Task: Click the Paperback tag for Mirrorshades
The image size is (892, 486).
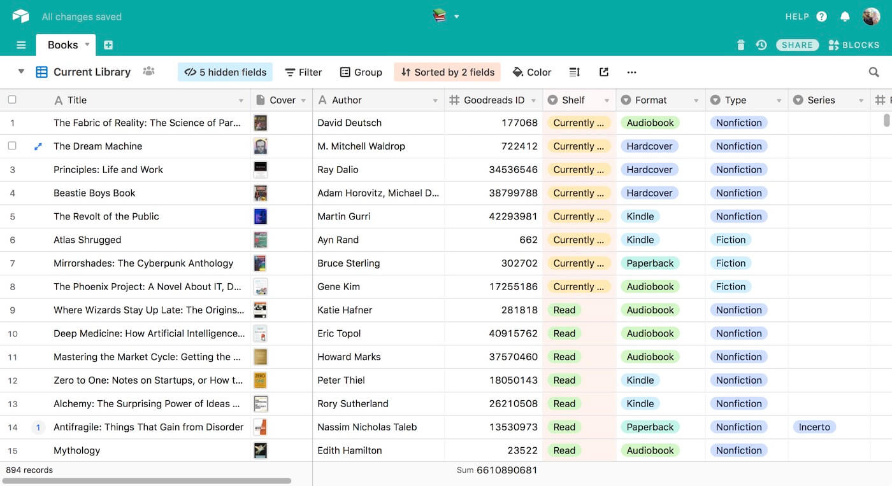Action: coord(650,263)
